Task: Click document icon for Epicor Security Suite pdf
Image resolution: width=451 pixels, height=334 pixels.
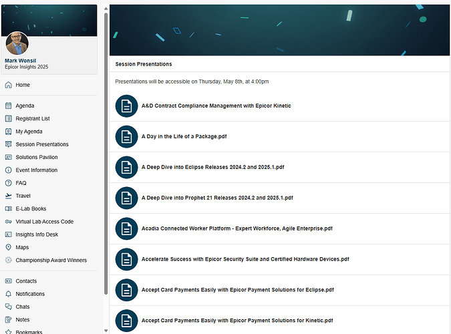Action: 126,259
